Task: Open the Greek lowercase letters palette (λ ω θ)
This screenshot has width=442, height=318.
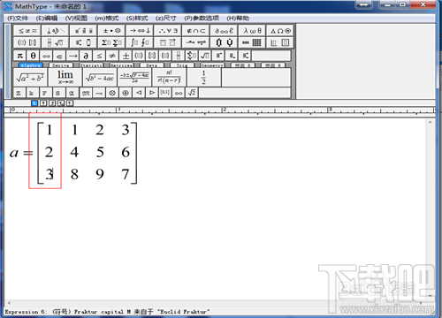Action: 252,31
